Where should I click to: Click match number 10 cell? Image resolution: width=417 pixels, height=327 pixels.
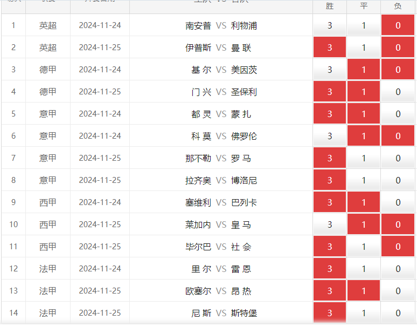point(13,224)
